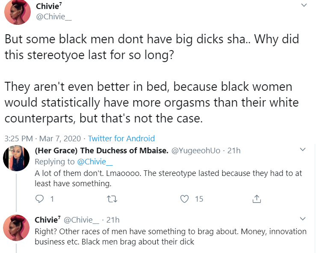Expand options chevron on the Duchess reply
The height and width of the screenshot is (253, 316).
303,150
